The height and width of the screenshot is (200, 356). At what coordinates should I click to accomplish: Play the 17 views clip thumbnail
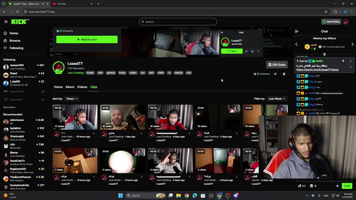click(x=75, y=117)
